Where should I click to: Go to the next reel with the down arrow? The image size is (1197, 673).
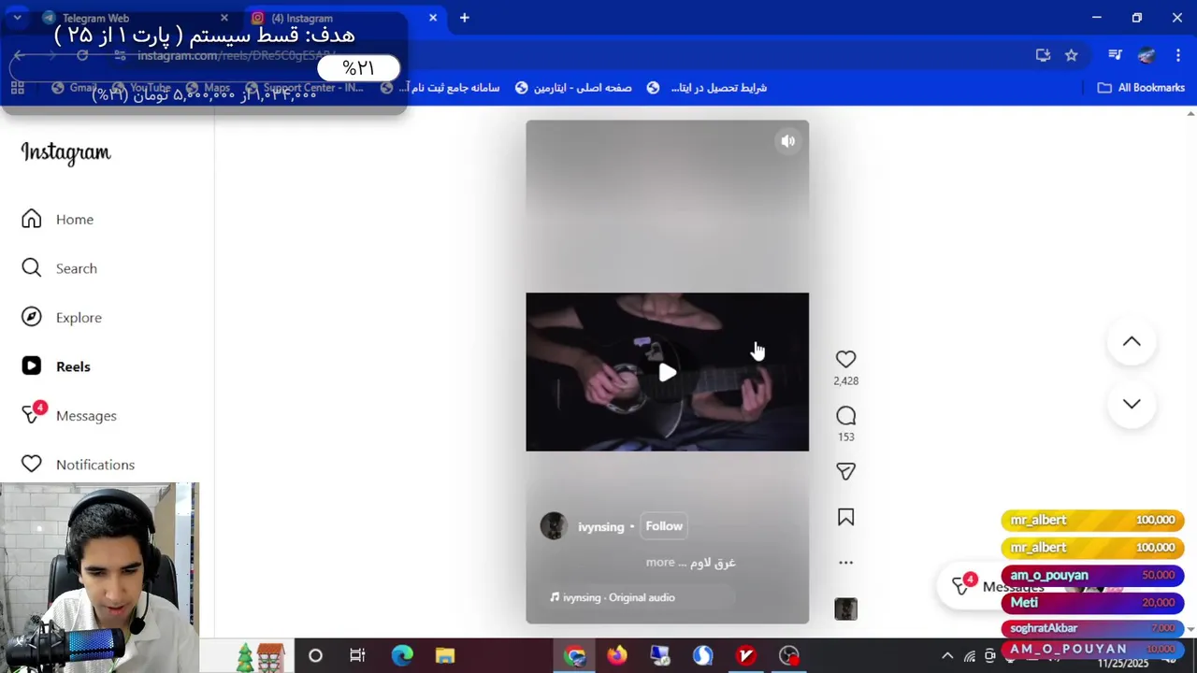(1132, 404)
